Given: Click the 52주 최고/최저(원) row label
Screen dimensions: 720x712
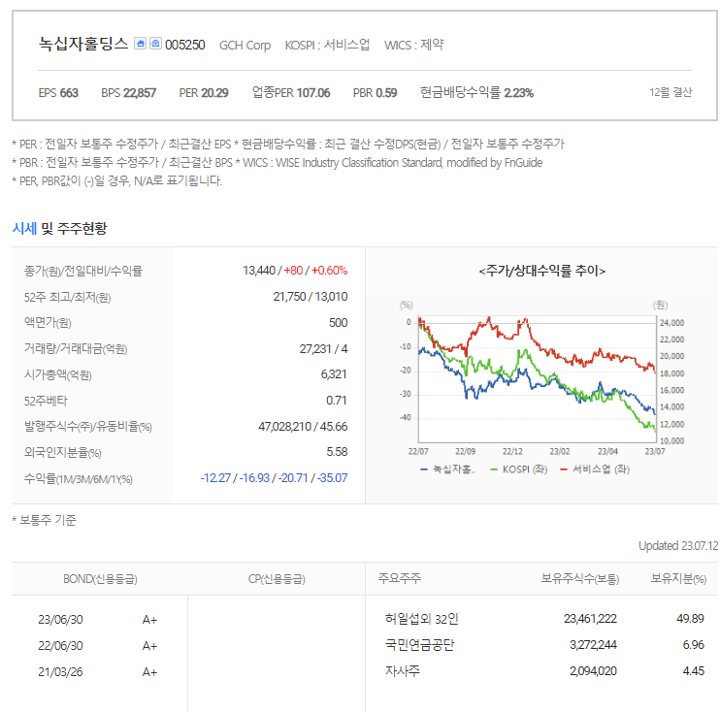Looking at the screenshot, I should (68, 298).
